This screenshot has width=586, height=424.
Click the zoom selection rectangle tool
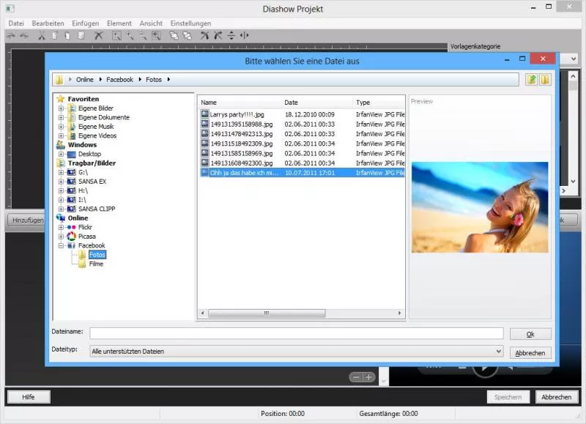point(117,36)
